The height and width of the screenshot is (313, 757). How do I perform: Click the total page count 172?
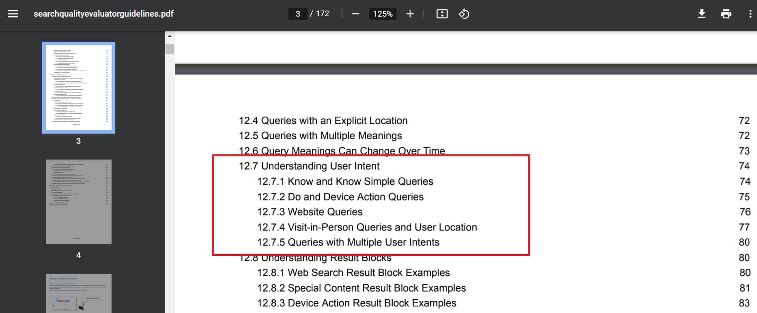click(323, 14)
